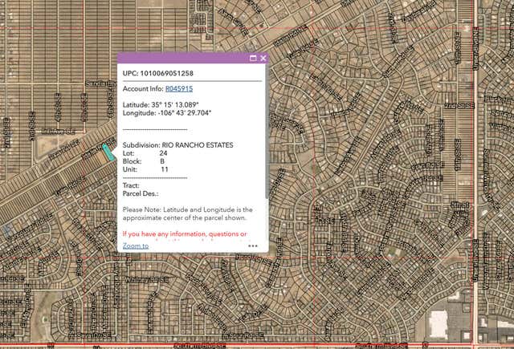Click the red 'If you have any information' text
Screen dimensions: 514x349
coord(185,234)
